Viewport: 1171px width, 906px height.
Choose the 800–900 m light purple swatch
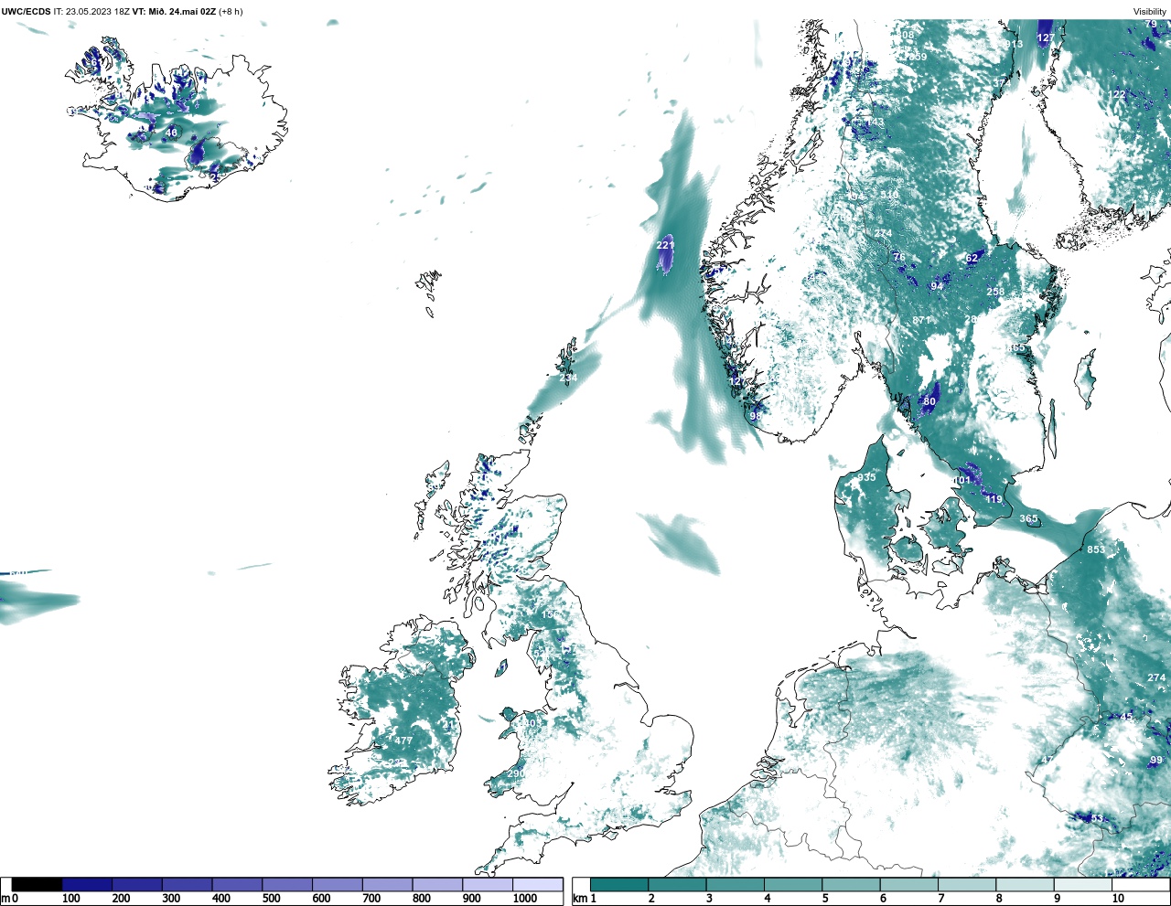click(x=436, y=885)
